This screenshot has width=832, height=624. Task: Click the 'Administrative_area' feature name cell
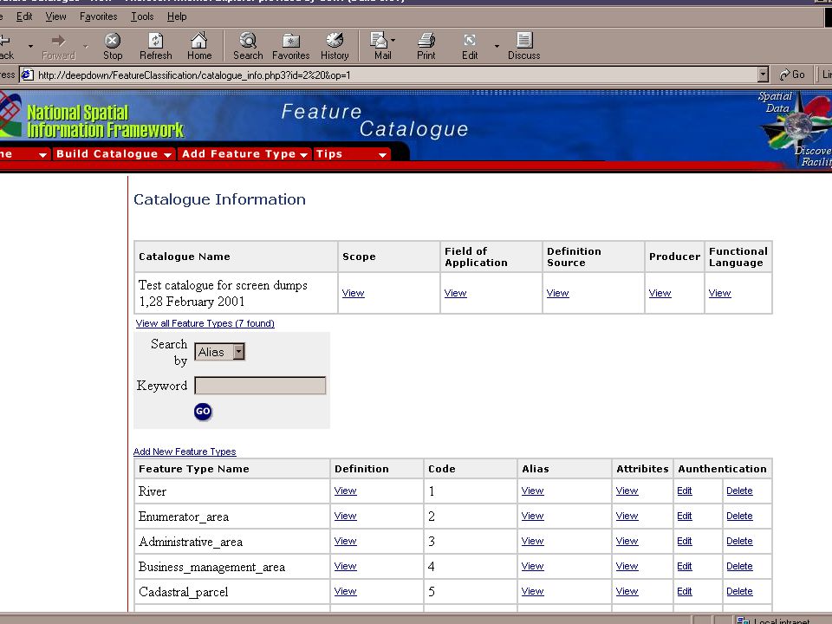pyautogui.click(x=232, y=542)
